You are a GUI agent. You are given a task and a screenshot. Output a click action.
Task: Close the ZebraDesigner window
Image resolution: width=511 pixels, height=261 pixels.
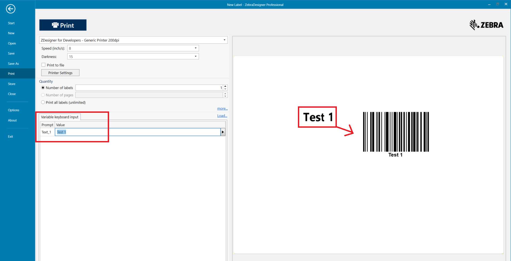[x=506, y=4]
